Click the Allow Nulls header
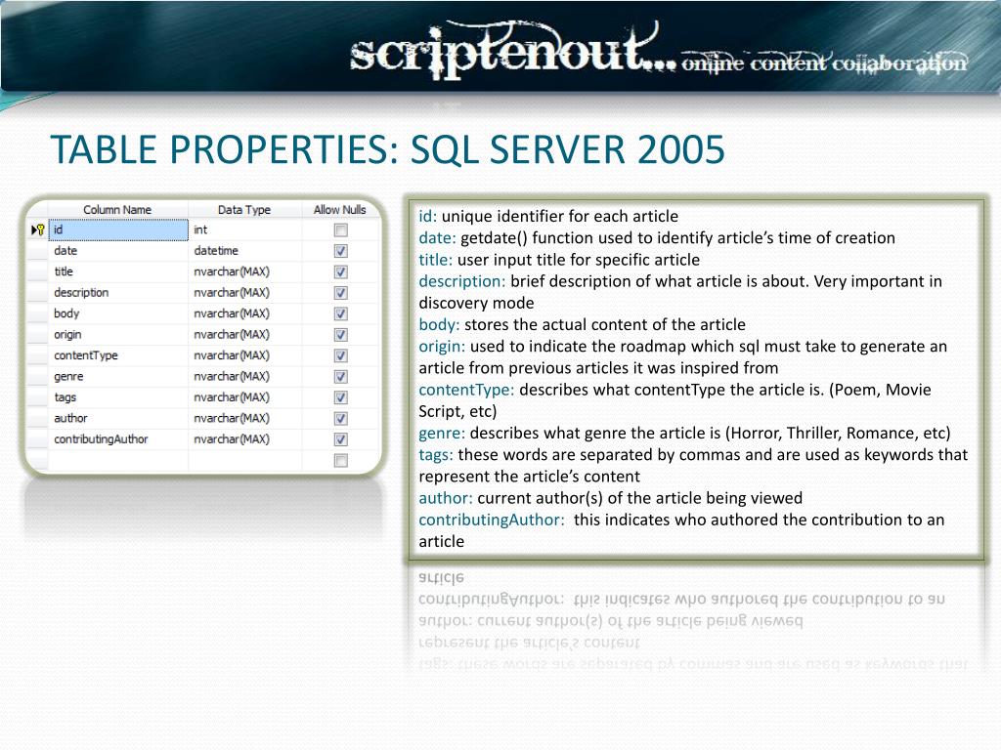The width and height of the screenshot is (1001, 750). click(339, 210)
